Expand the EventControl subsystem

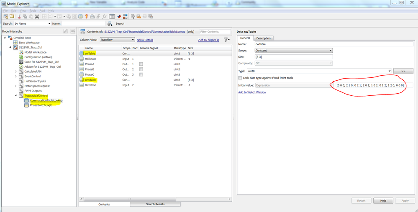click(x=16, y=76)
